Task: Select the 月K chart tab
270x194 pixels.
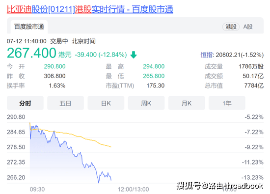Action: coord(187,103)
